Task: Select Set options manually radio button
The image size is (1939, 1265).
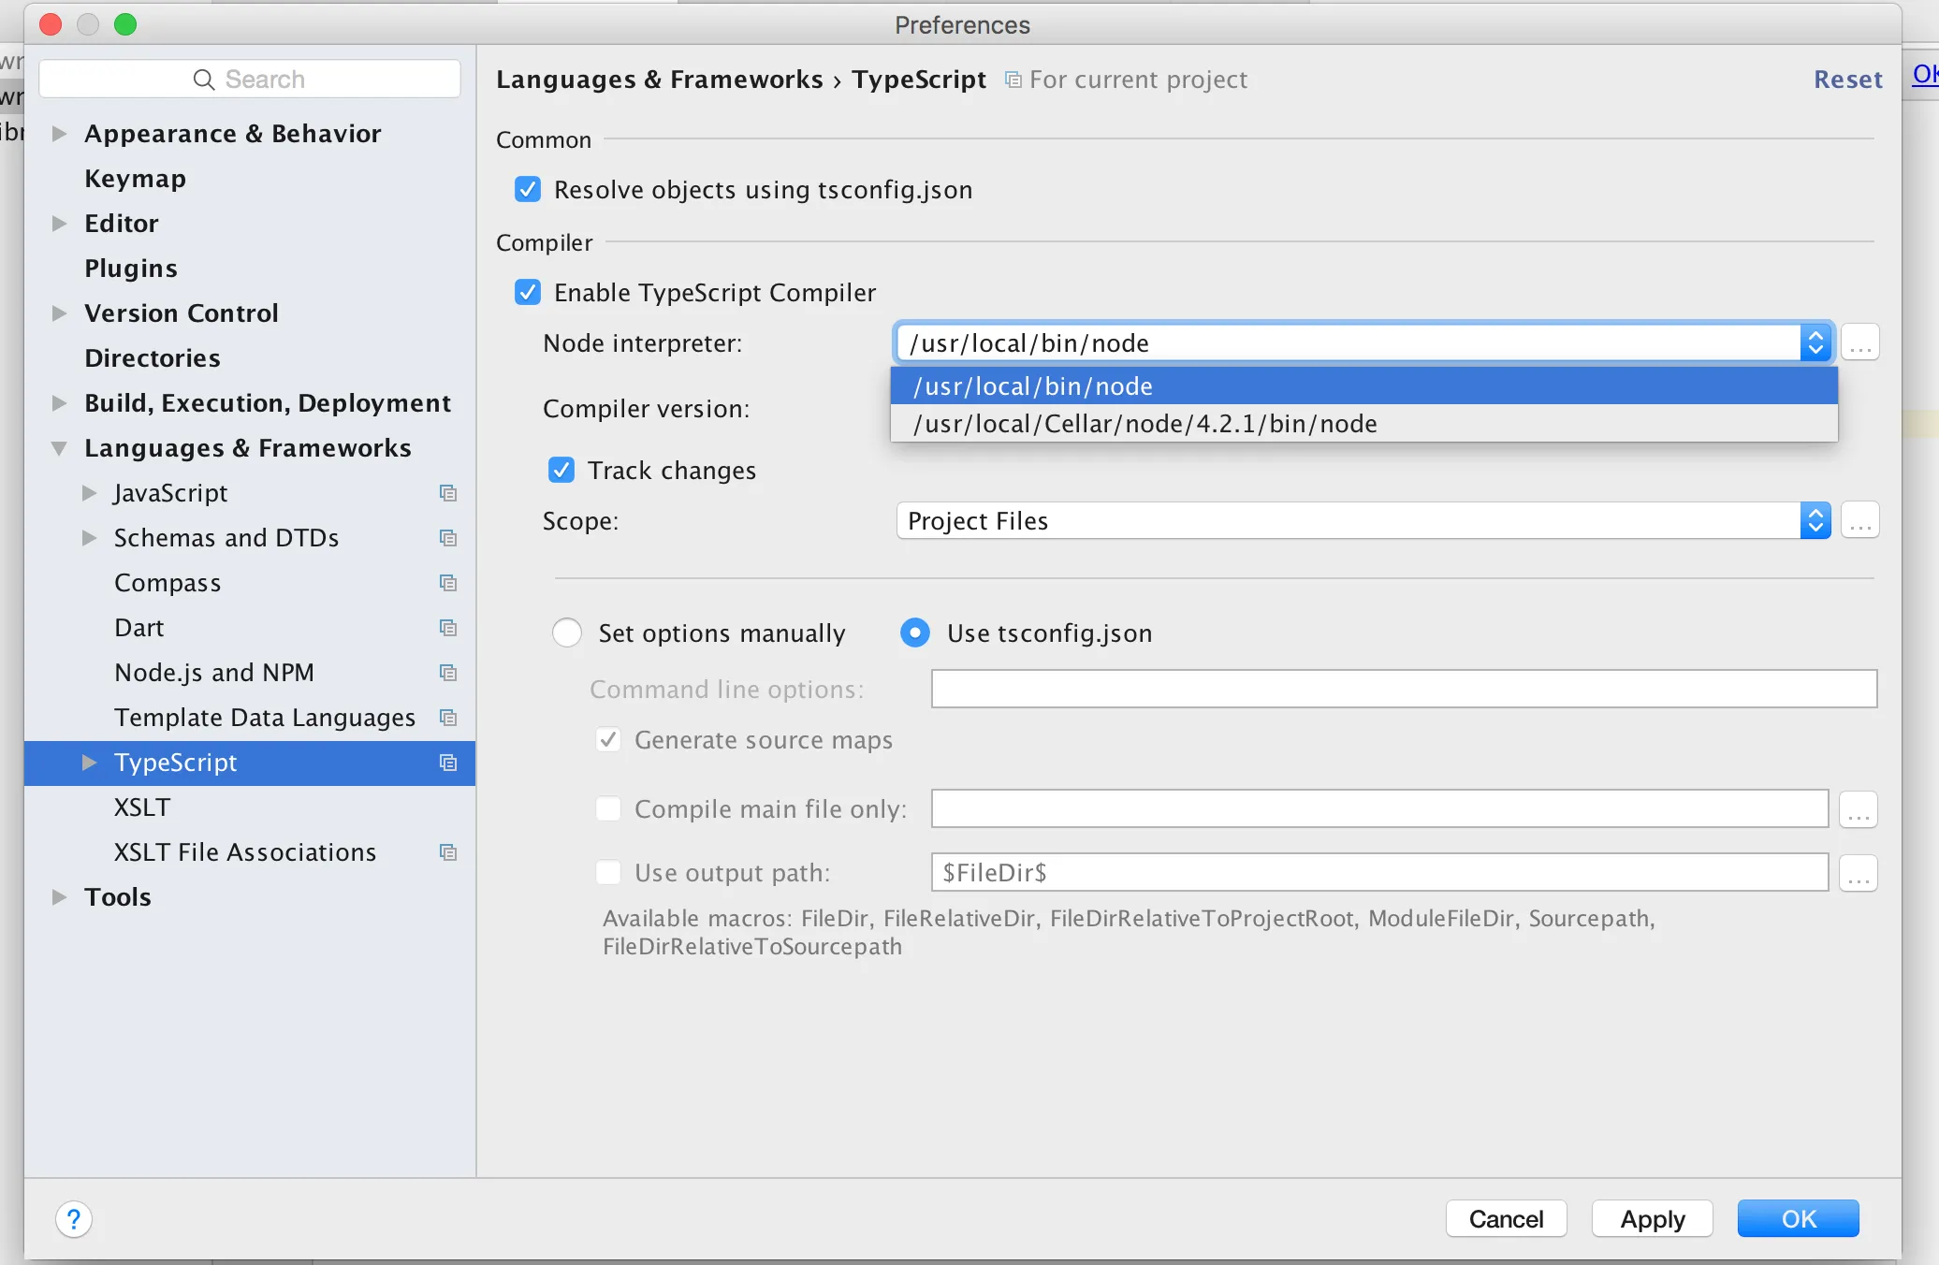Action: tap(567, 633)
